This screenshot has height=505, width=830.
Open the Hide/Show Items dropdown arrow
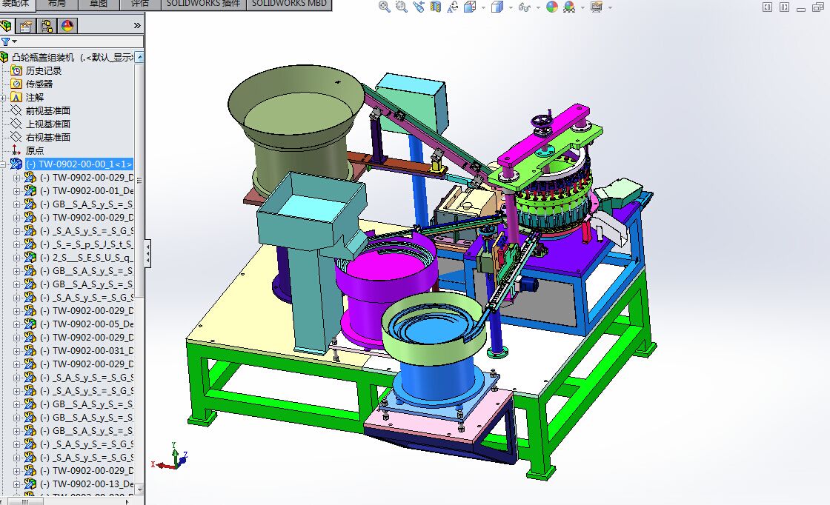pos(538,7)
